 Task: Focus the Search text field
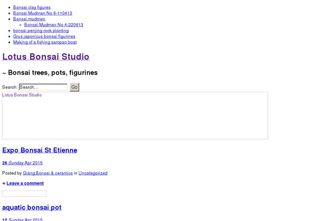tap(43, 87)
